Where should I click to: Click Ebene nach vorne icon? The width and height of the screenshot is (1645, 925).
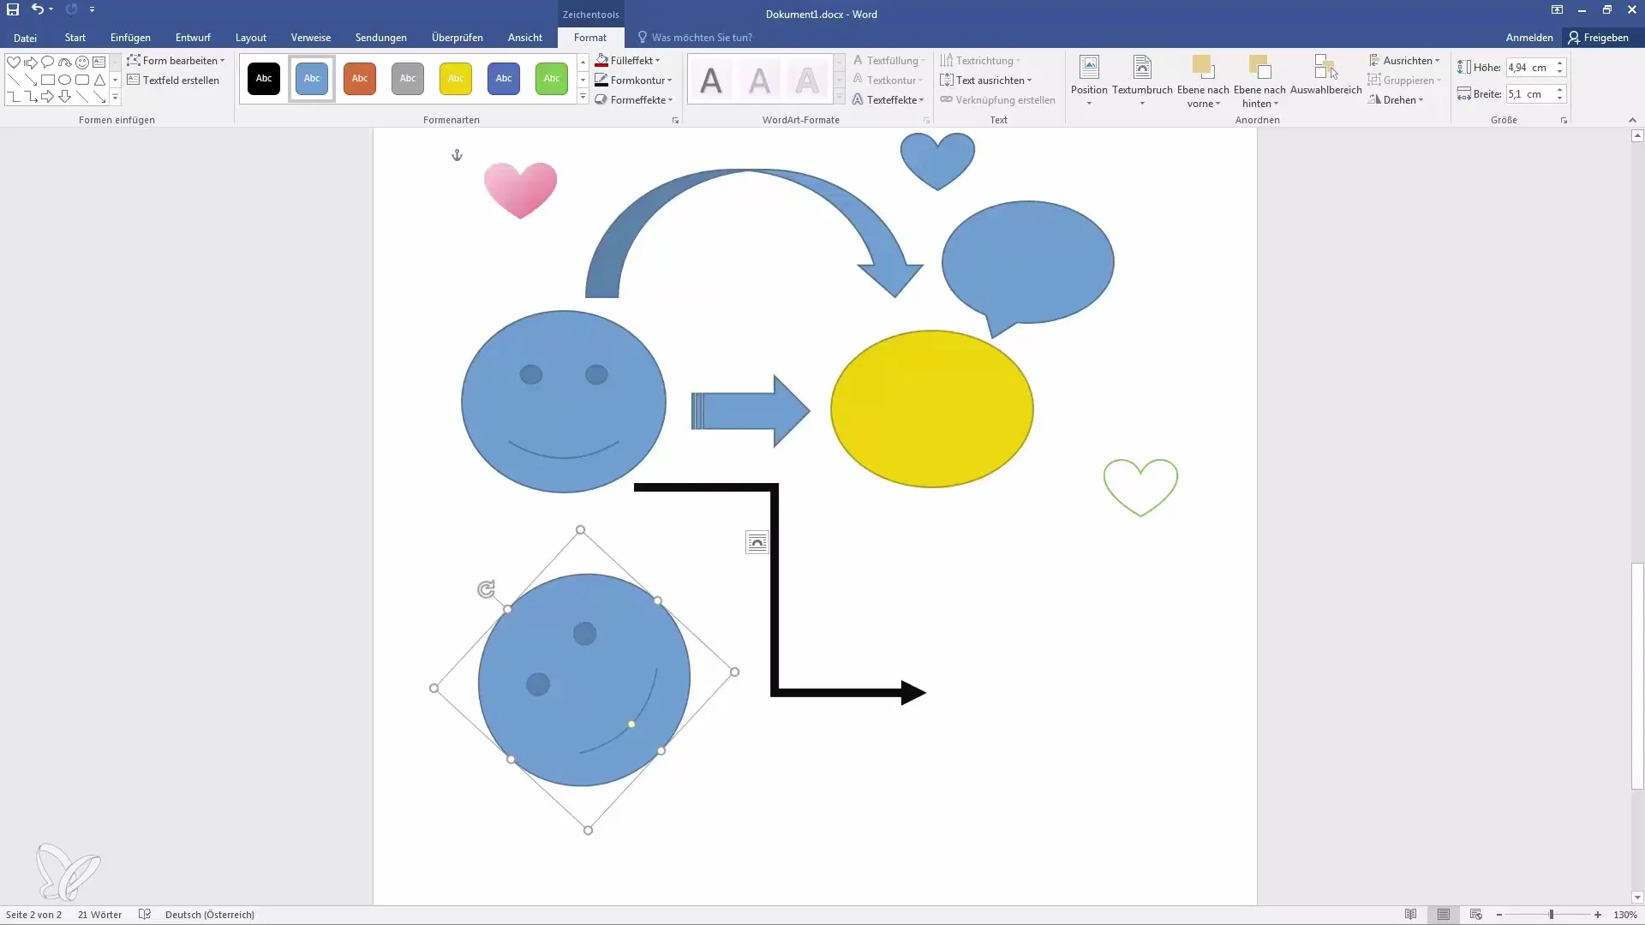tap(1203, 67)
